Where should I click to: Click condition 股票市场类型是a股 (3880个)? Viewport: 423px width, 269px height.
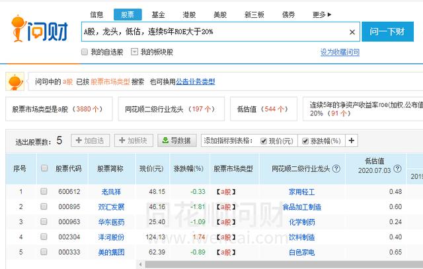pyautogui.click(x=59, y=109)
